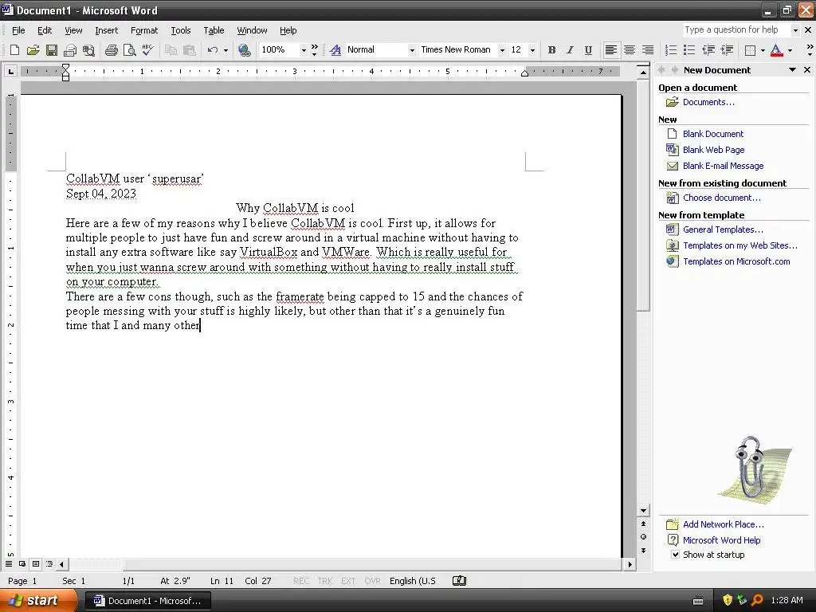Click the Outside Border icon
Viewport: 816px width, 612px height.
pyautogui.click(x=750, y=50)
